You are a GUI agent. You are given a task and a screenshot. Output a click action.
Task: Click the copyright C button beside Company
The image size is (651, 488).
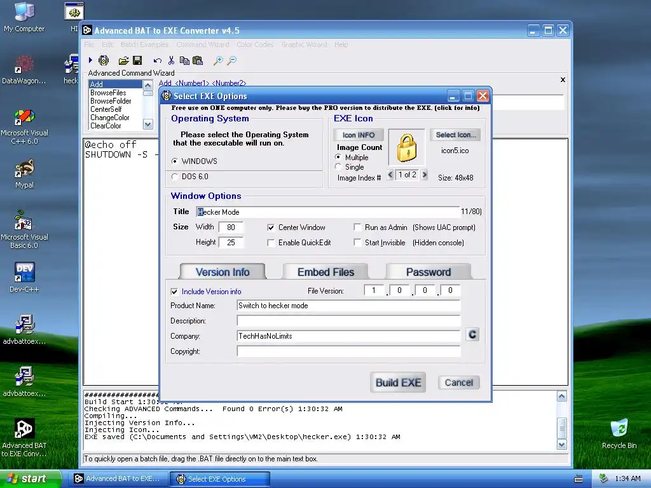click(x=472, y=334)
